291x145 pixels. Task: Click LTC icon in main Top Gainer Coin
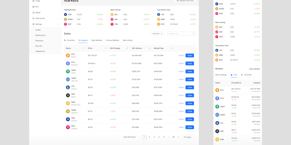click(159, 14)
